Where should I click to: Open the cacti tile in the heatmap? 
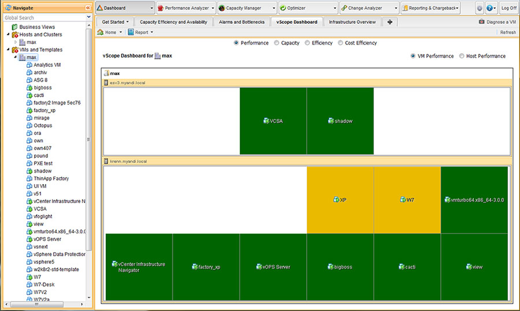point(407,267)
